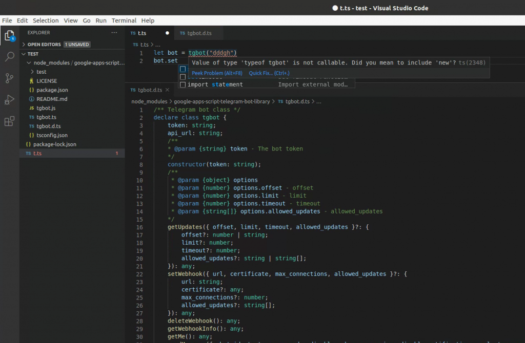The image size is (525, 343).
Task: Open the Run and Debug view icon
Action: click(x=9, y=100)
